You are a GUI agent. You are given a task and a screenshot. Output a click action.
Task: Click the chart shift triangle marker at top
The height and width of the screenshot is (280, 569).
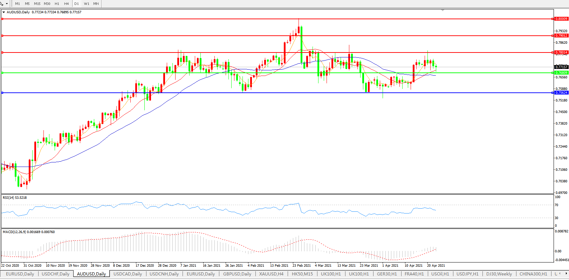point(443,10)
